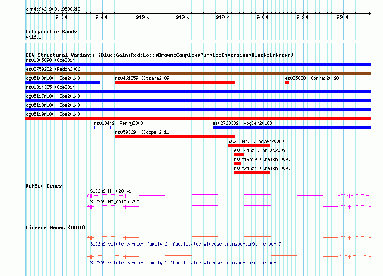Image resolution: width=383 pixels, height=276 pixels.
Task: Click the chr4:9420903..9506618 coordinate label
Action: coord(53,9)
